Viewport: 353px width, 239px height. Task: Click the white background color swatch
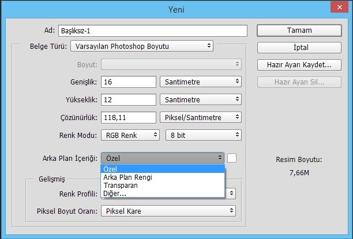click(232, 158)
